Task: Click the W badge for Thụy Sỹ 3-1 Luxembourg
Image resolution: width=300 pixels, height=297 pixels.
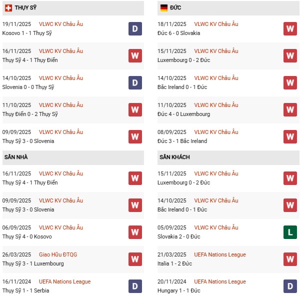Action: click(x=135, y=259)
